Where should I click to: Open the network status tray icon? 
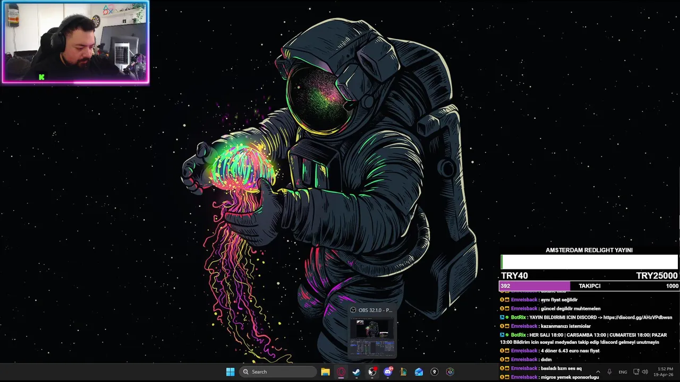pyautogui.click(x=636, y=372)
